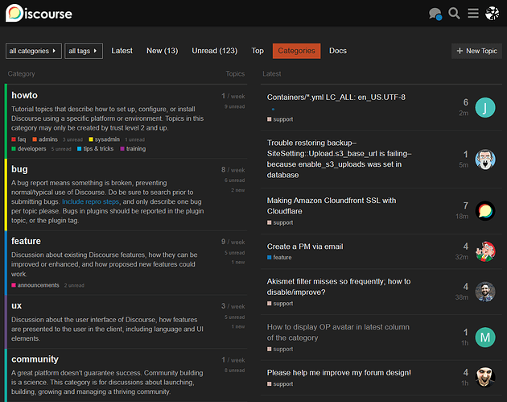This screenshot has width=507, height=402.
Task: Open Create a PM via email topic
Action: click(x=305, y=247)
